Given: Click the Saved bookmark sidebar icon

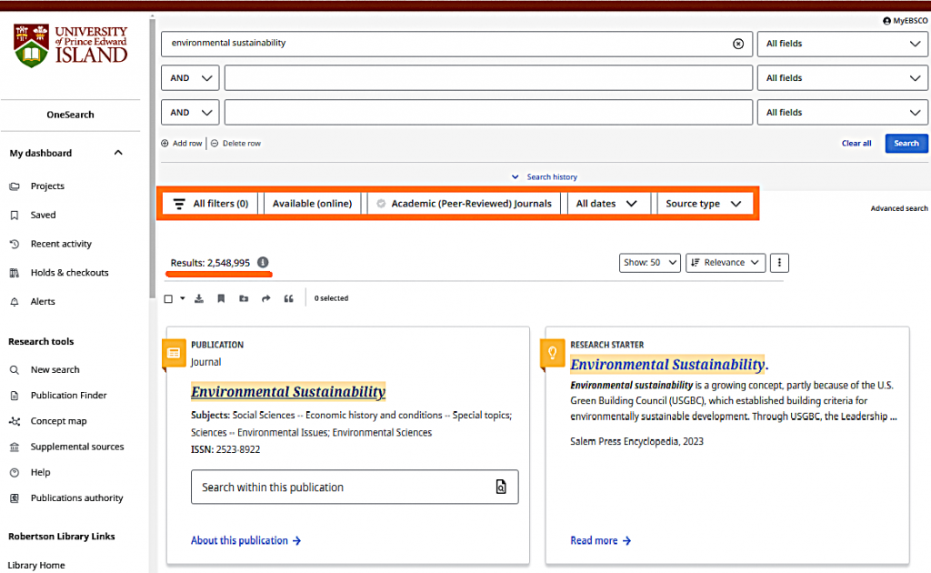Looking at the screenshot, I should (x=15, y=215).
